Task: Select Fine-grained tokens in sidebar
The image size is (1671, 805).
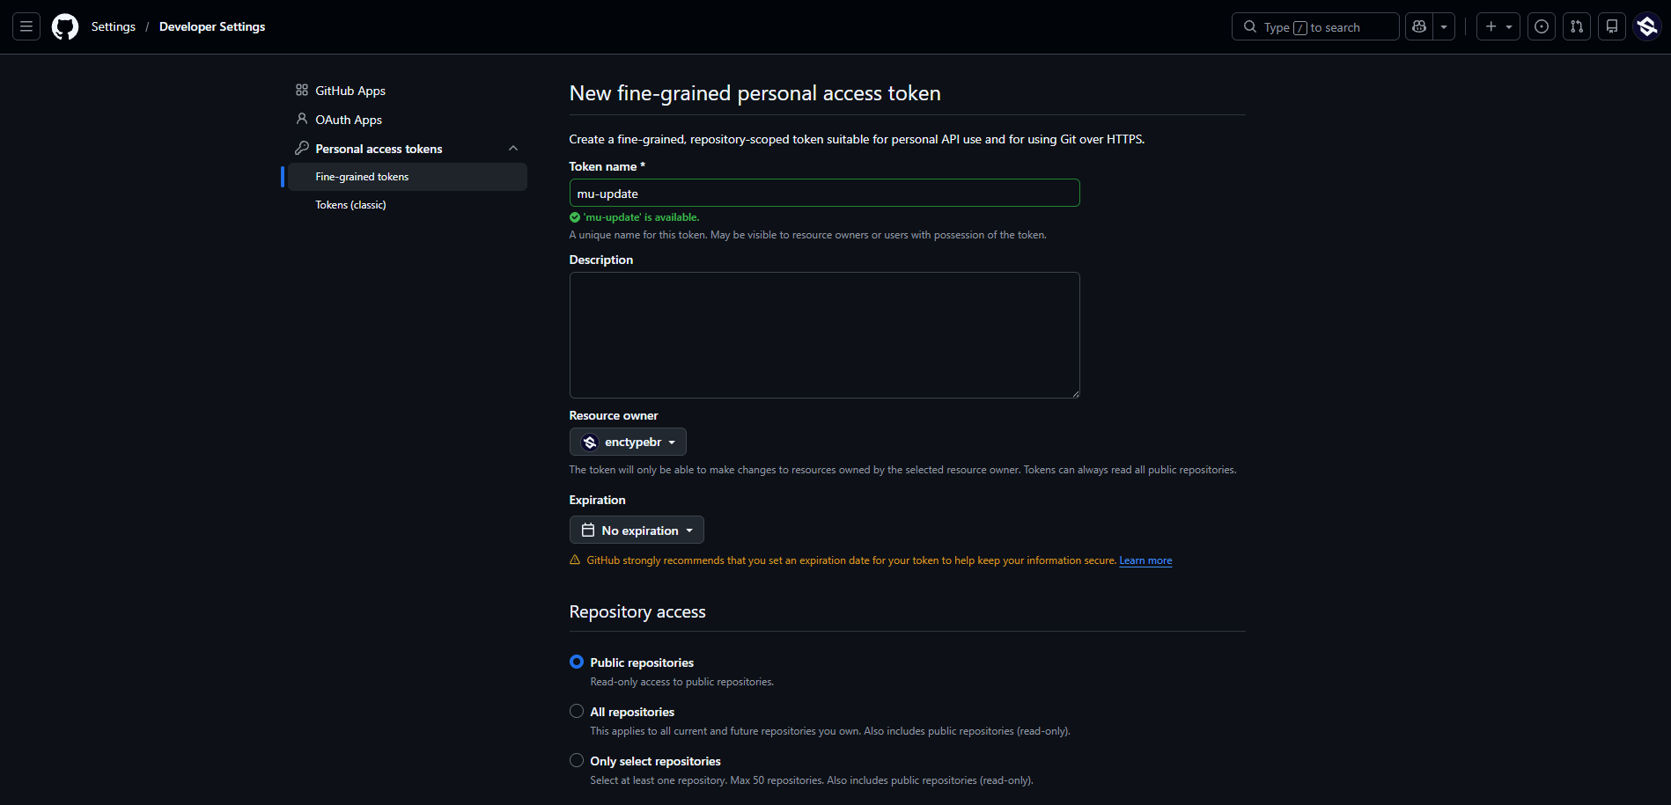Action: pyautogui.click(x=408, y=177)
